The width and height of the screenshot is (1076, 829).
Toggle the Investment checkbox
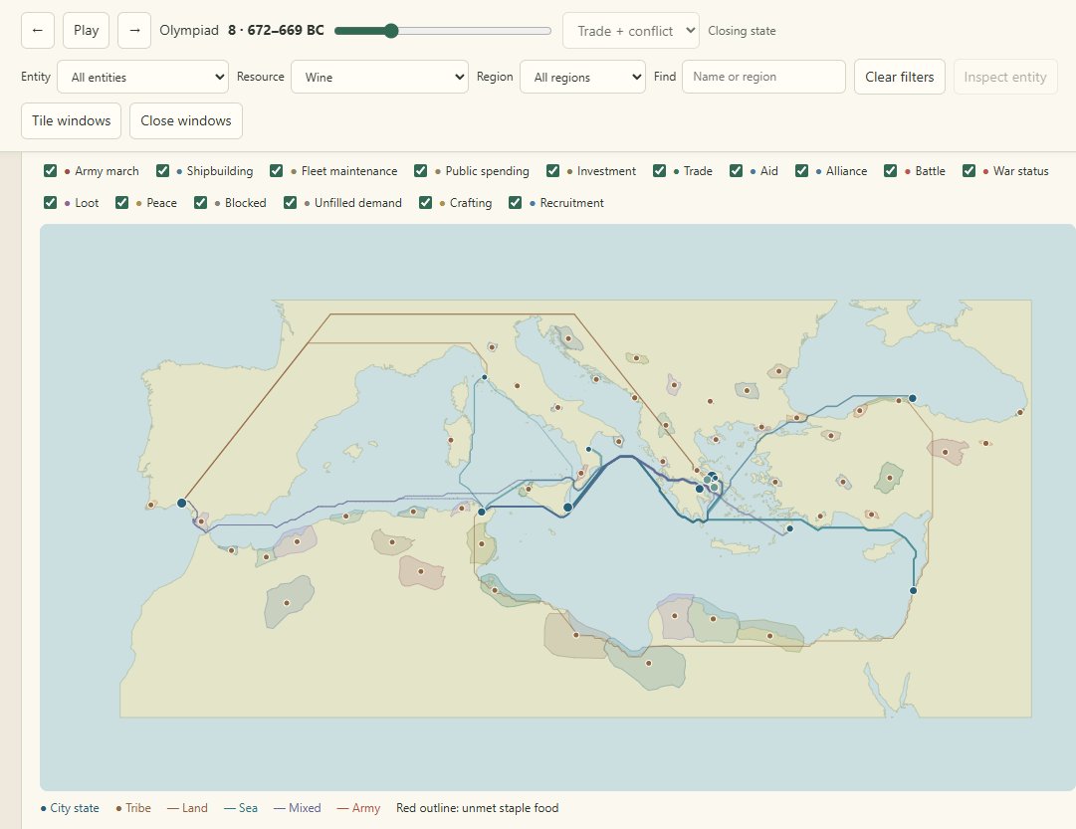(x=552, y=171)
